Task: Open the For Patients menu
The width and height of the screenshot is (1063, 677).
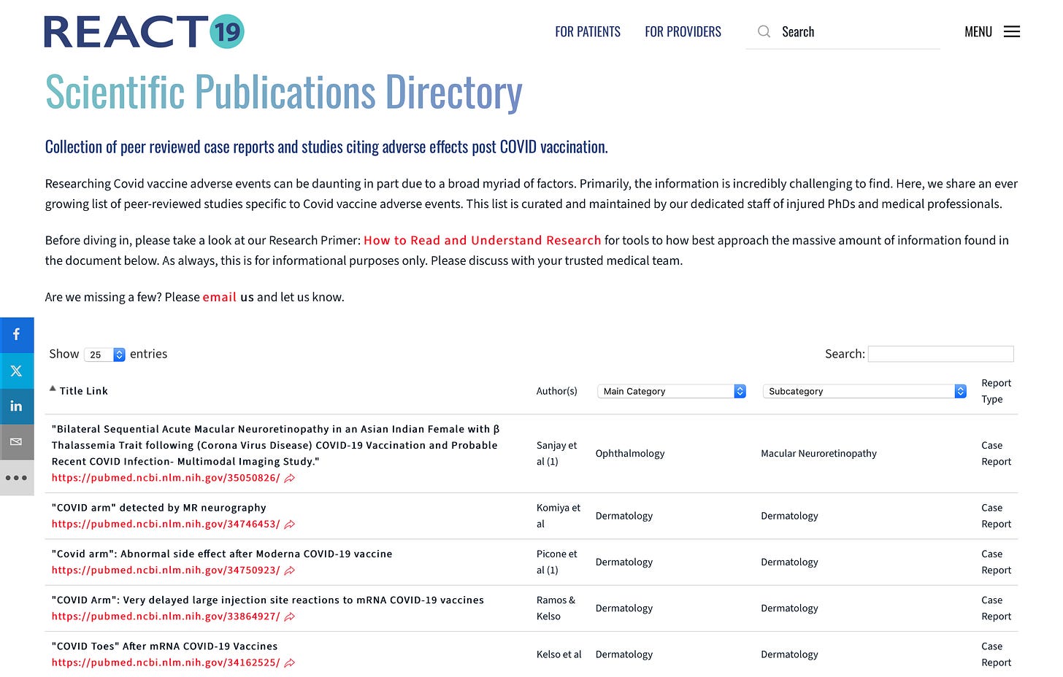Action: (x=588, y=31)
